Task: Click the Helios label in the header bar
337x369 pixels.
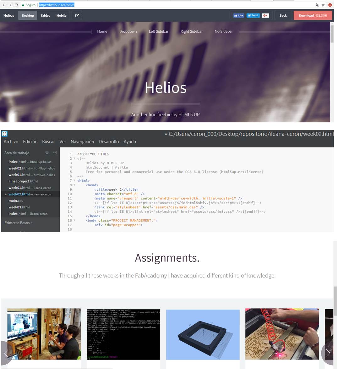Action: tap(9, 15)
